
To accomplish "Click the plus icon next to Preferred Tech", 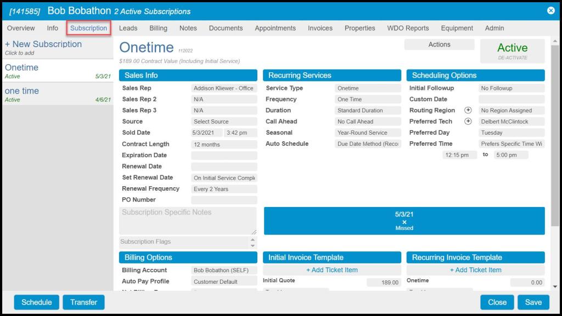I will coord(468,122).
